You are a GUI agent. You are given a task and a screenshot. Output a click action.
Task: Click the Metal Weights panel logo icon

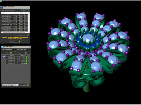[1, 8]
